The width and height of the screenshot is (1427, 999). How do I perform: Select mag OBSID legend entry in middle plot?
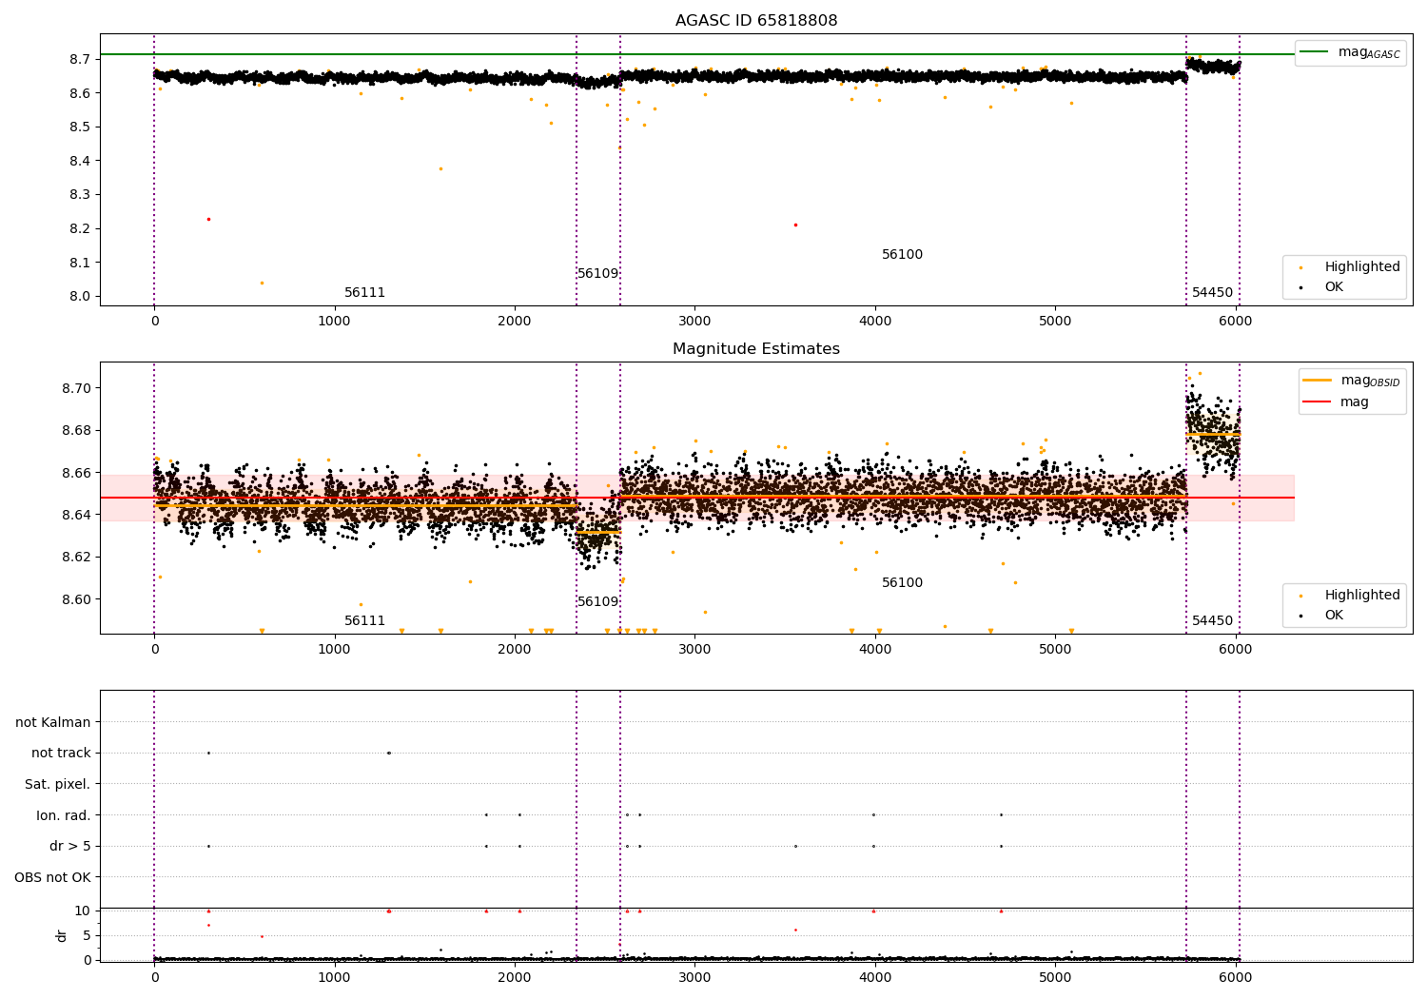click(x=1351, y=381)
